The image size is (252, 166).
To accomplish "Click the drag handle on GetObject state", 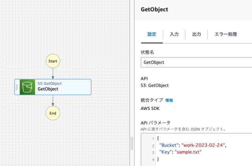I will (x=17, y=87).
